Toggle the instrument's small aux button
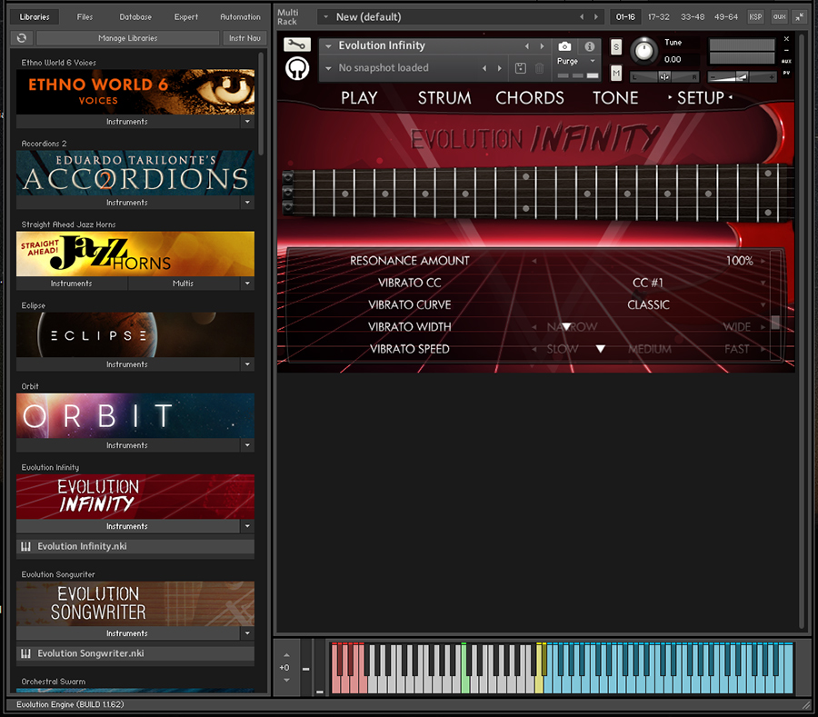 [786, 62]
